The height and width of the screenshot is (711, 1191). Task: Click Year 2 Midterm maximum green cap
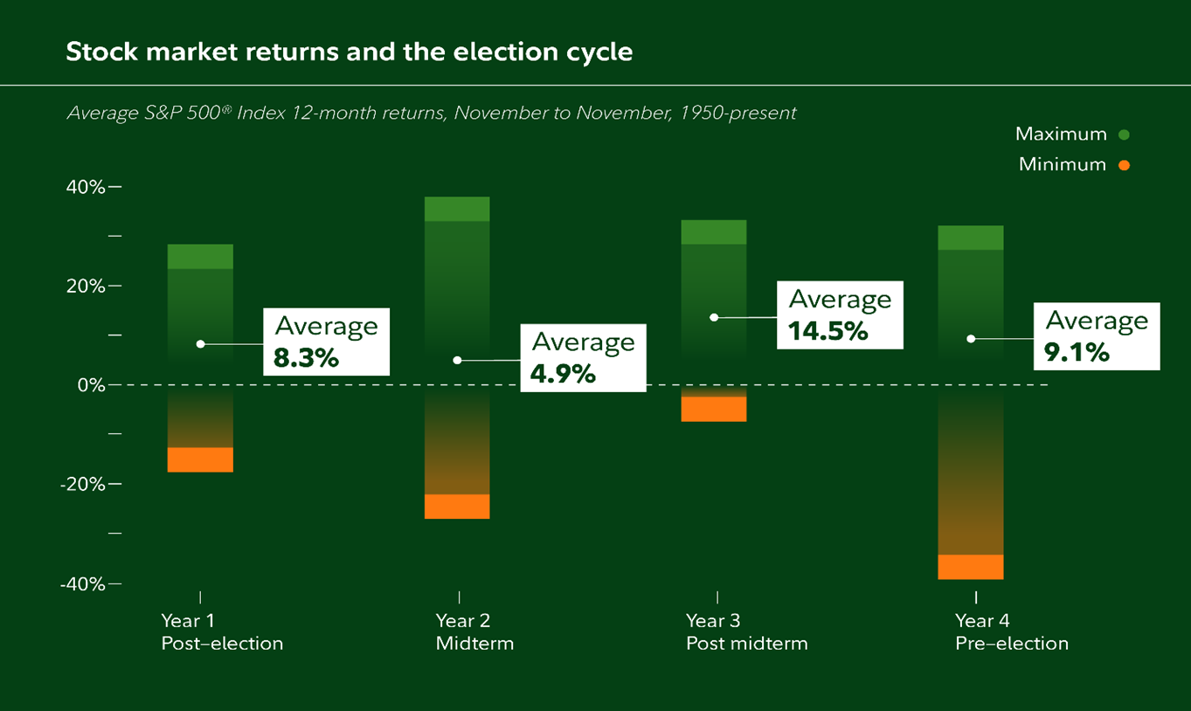tap(457, 210)
